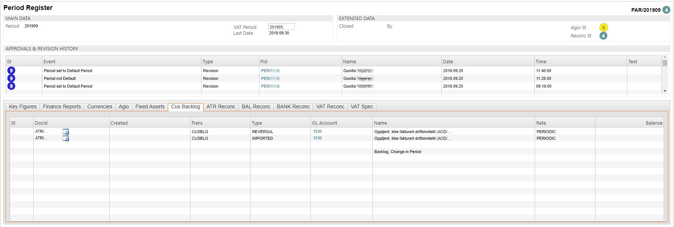Click the teal Reconc St status badge
The width and height of the screenshot is (674, 227).
click(x=603, y=36)
